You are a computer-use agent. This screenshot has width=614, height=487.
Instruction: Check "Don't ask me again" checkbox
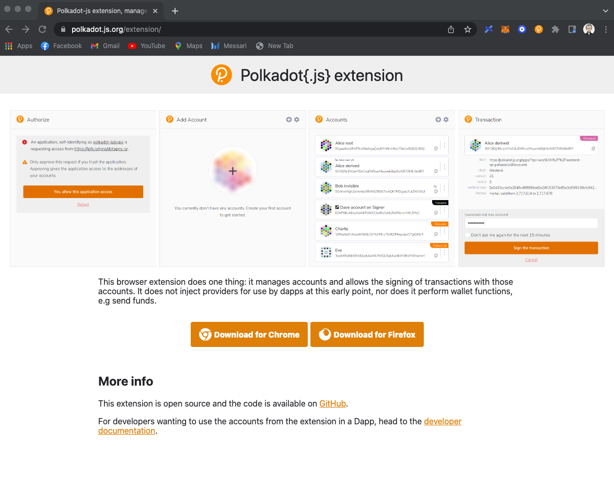pyautogui.click(x=467, y=235)
